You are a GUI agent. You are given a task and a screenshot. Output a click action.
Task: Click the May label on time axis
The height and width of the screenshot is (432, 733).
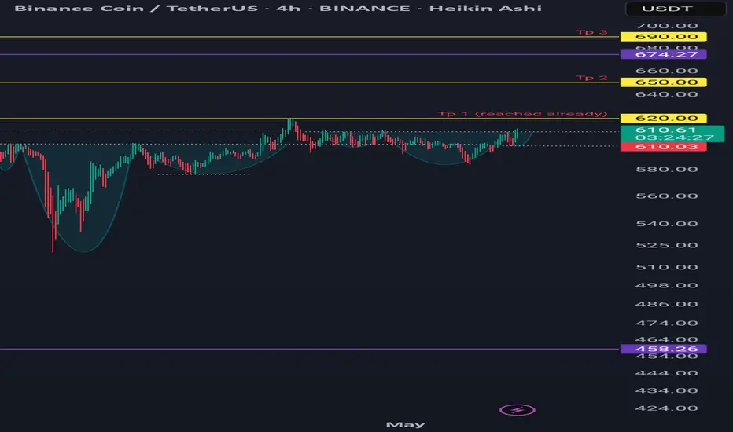coord(405,424)
